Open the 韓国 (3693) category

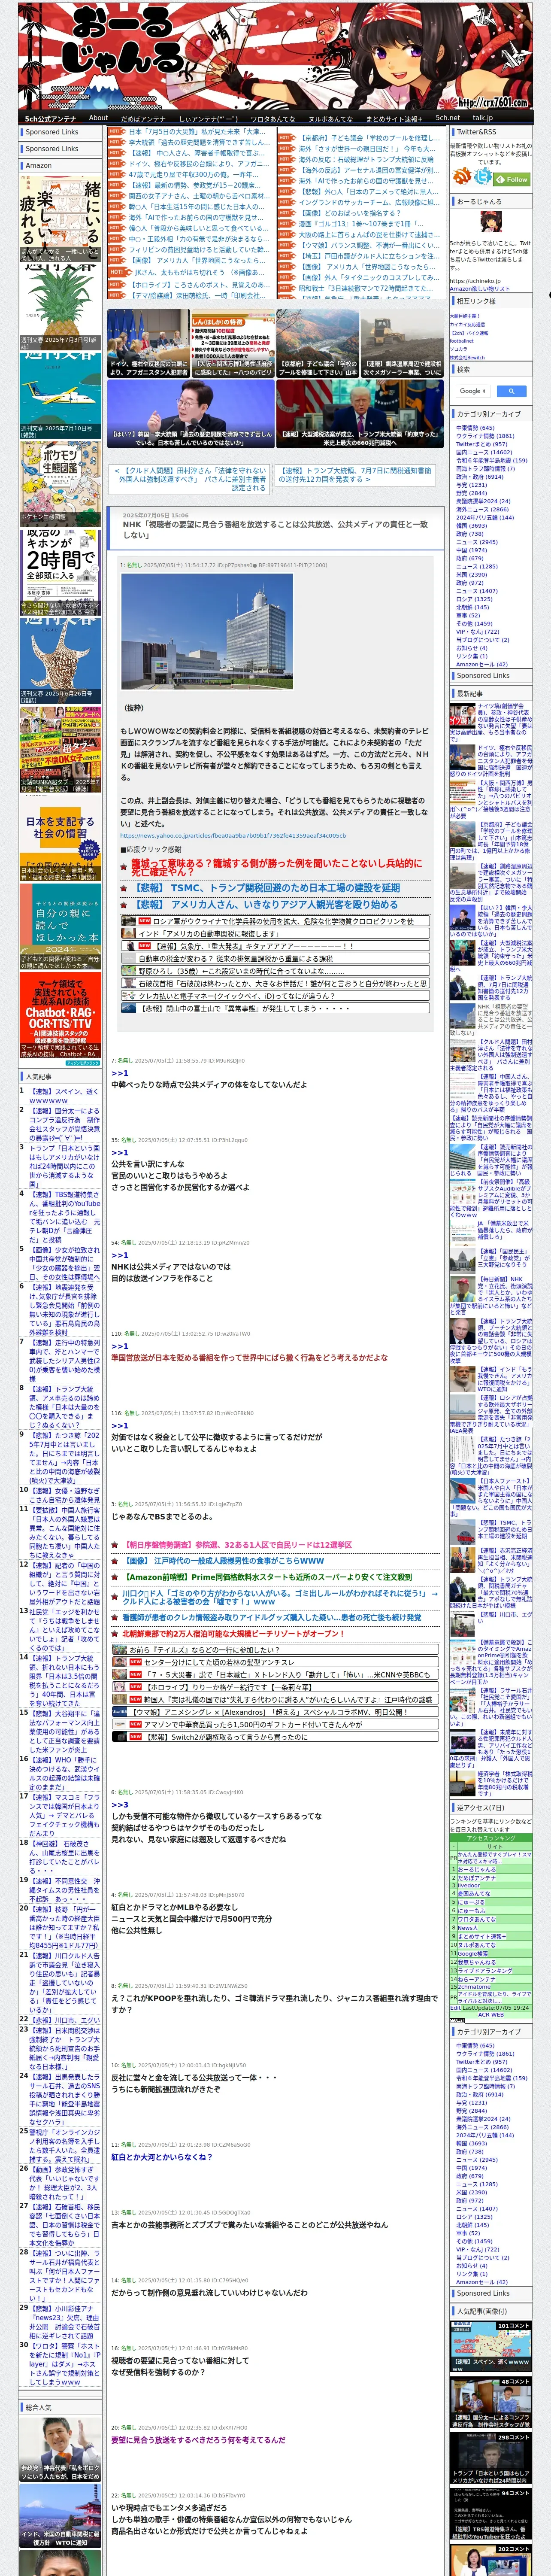click(471, 526)
